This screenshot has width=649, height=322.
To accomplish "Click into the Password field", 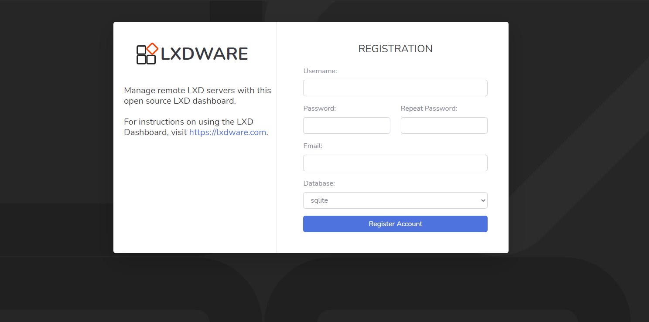I will coord(346,125).
